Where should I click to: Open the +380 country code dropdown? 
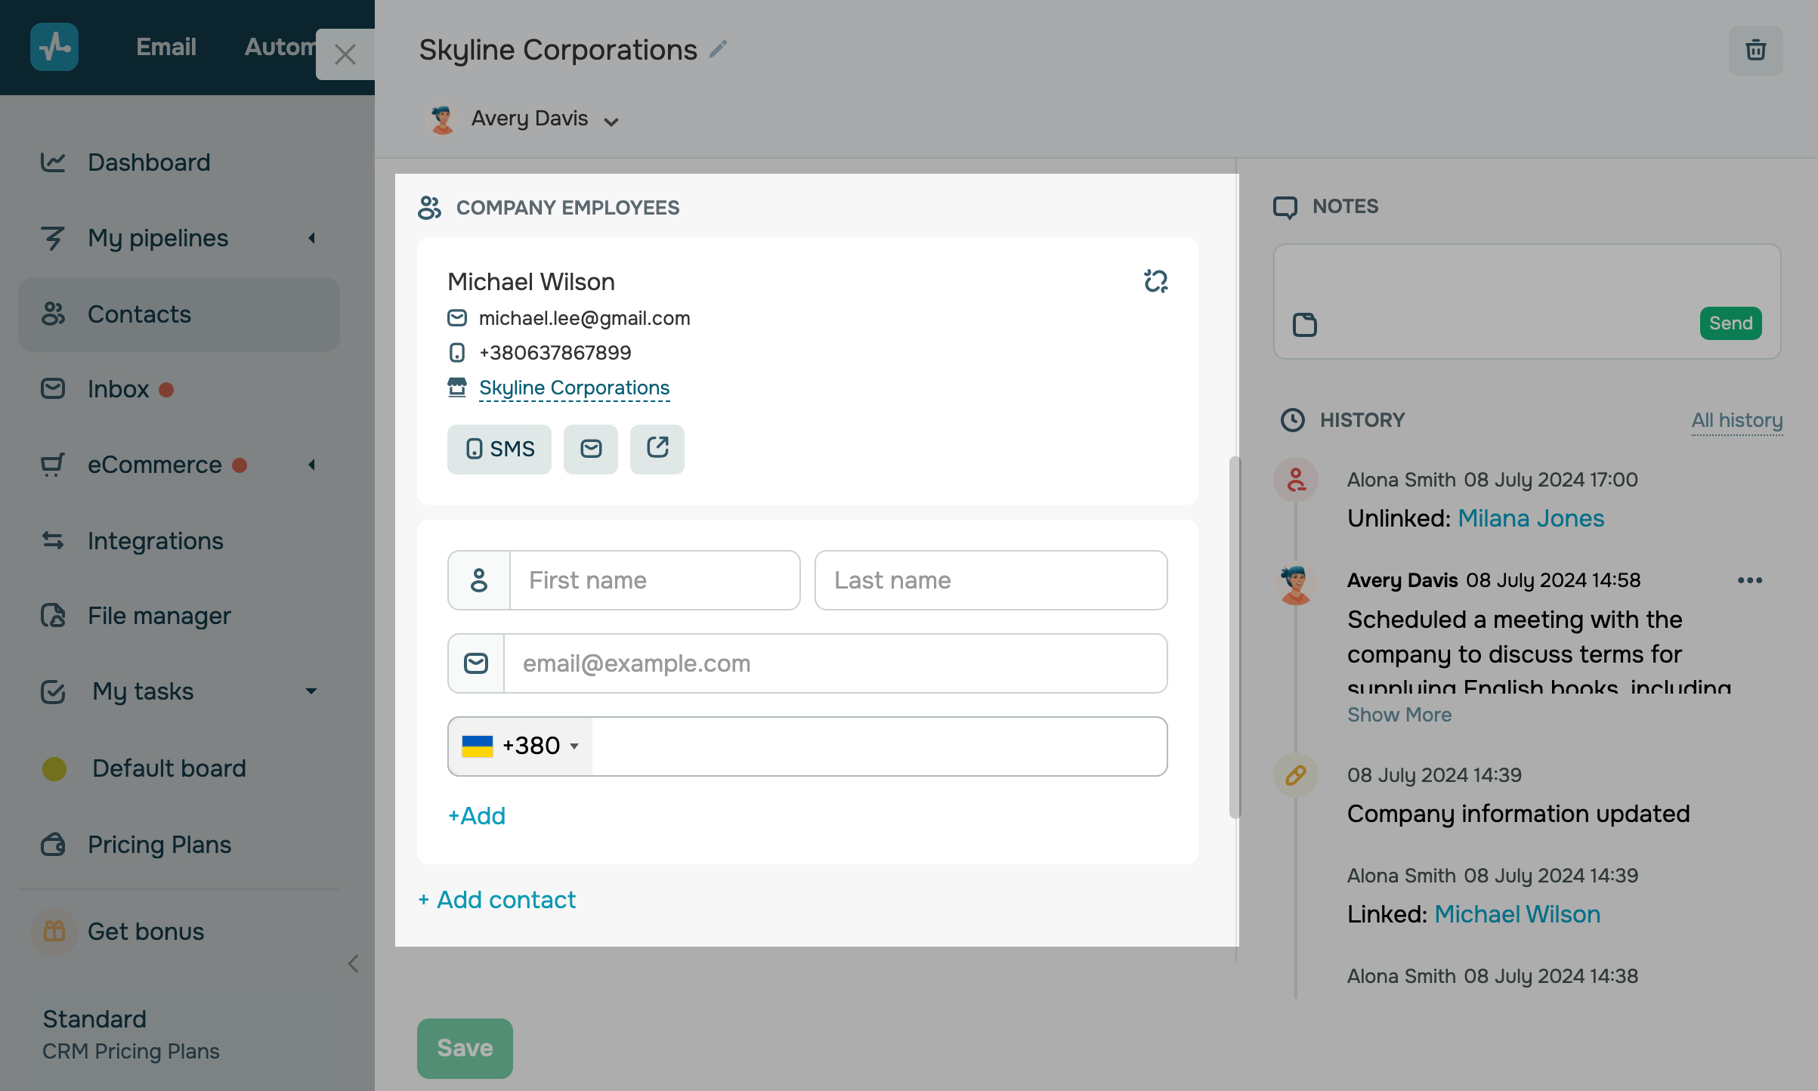(x=521, y=746)
